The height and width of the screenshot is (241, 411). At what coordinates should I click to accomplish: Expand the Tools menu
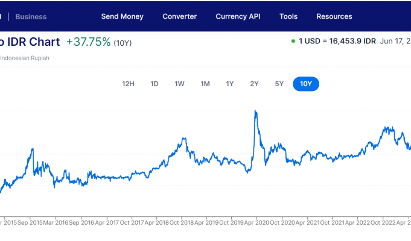(288, 16)
